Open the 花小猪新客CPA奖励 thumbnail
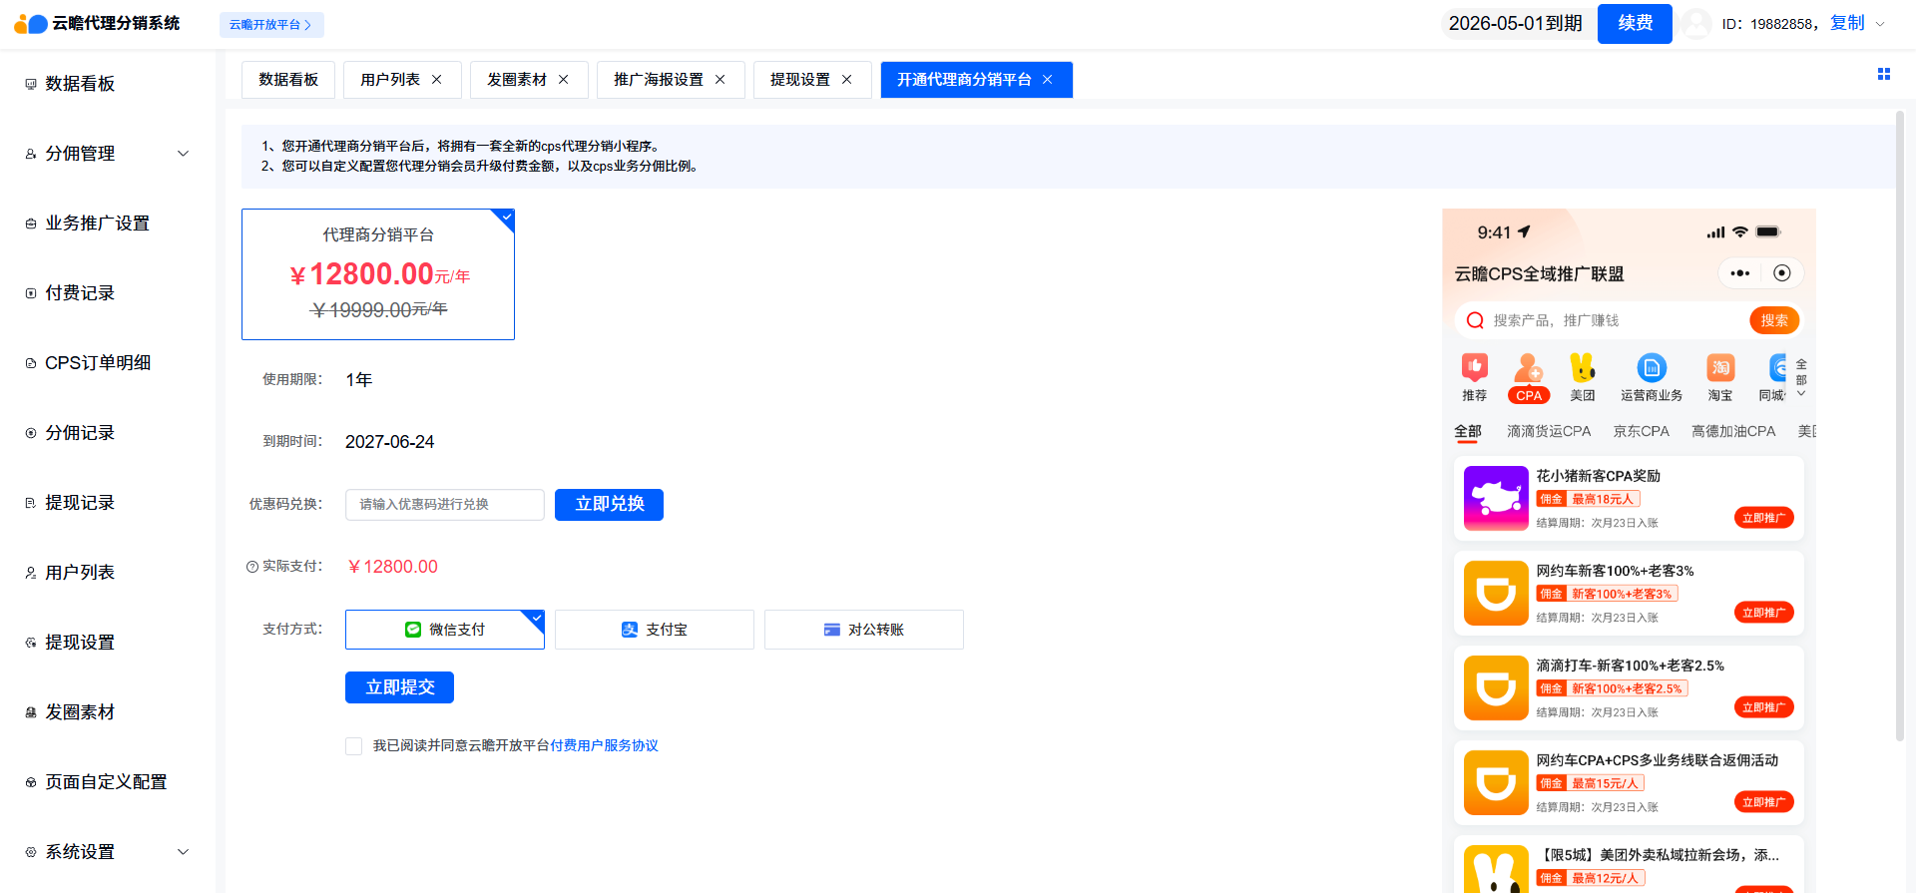This screenshot has width=1916, height=893. click(1496, 498)
